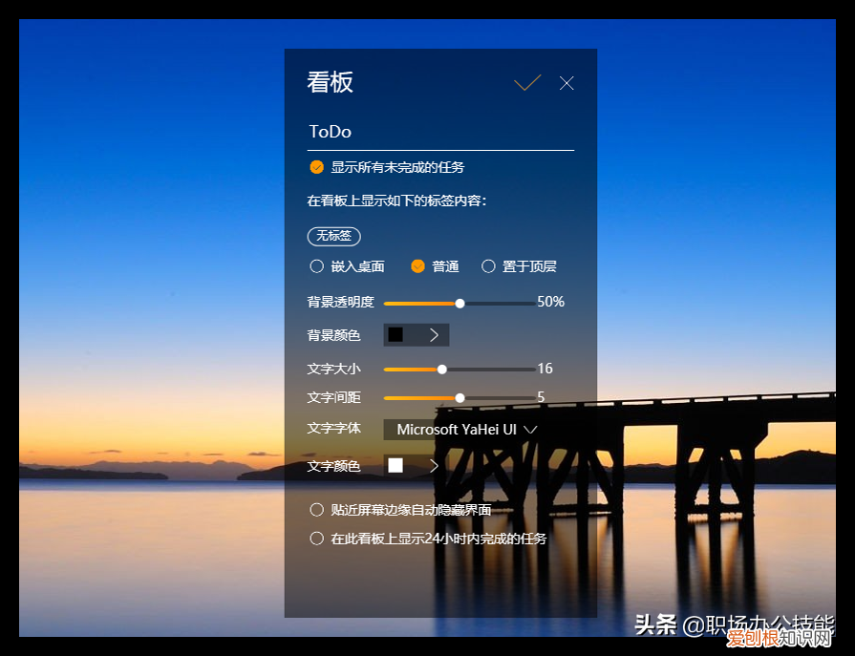This screenshot has height=656, width=855.
Task: Click the orange check icon beside 显示所有未完成的任务
Action: click(316, 166)
